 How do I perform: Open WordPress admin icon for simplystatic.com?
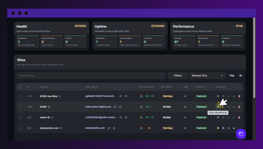click(x=223, y=128)
